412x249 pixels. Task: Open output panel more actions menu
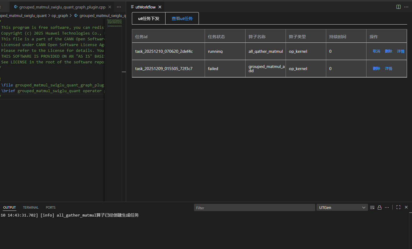[387, 207]
